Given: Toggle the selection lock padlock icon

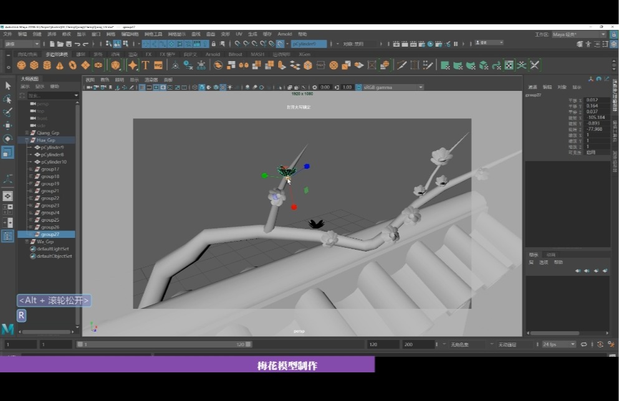Looking at the screenshot, I should (x=214, y=44).
